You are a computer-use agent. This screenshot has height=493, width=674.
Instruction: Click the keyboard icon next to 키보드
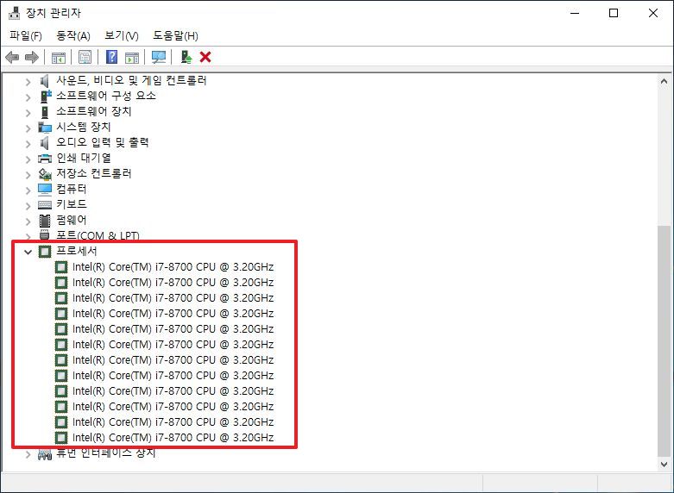45,205
